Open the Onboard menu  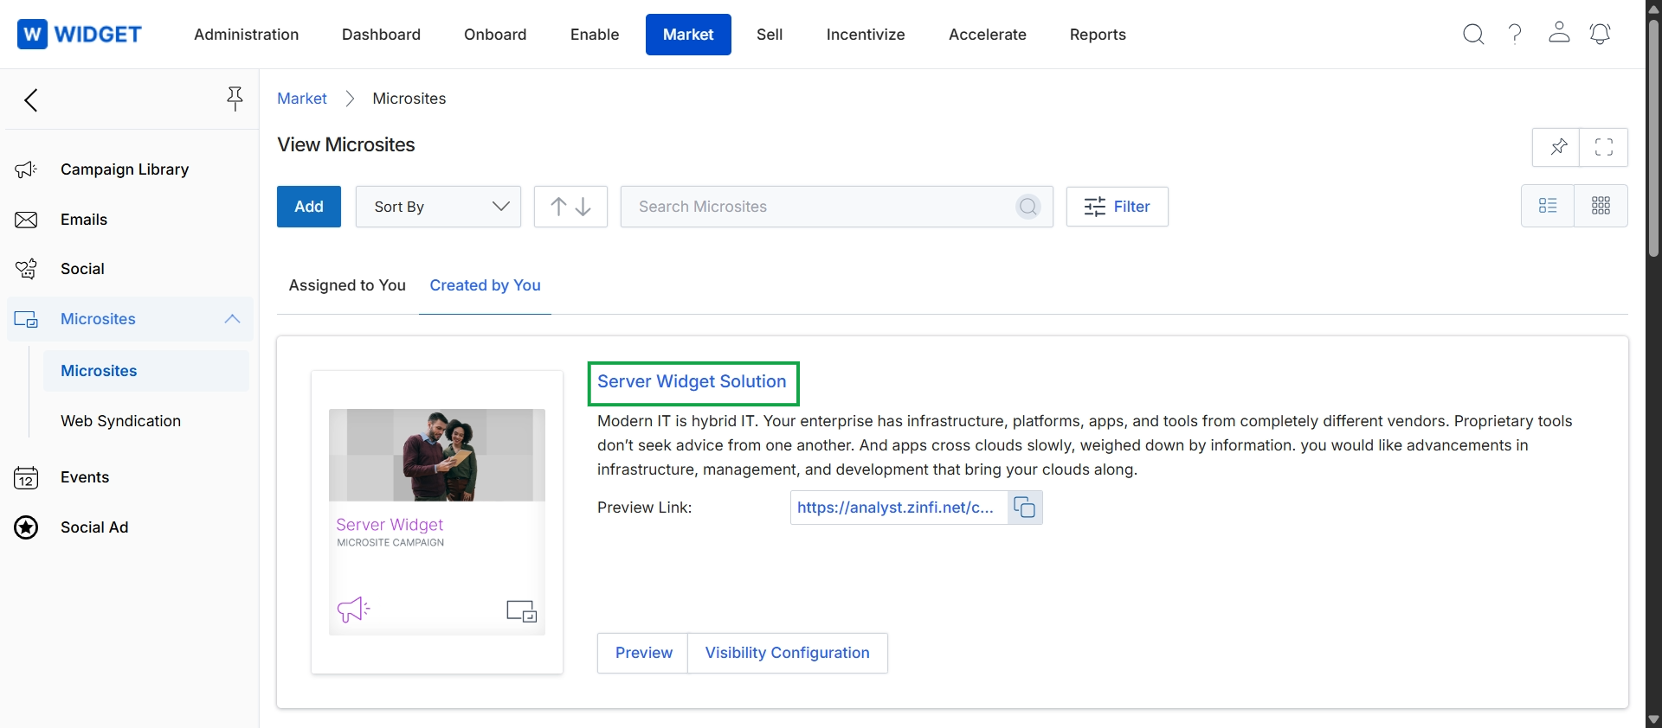tap(495, 35)
